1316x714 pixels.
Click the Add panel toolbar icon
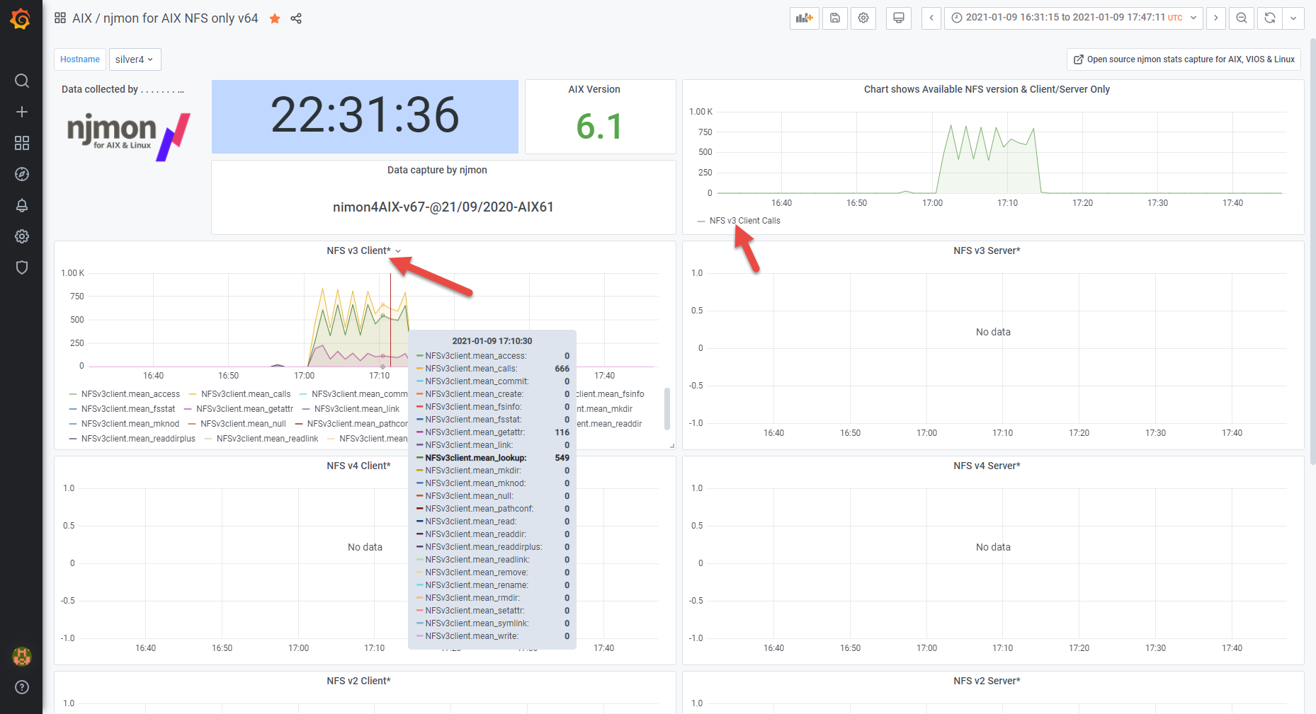point(805,18)
